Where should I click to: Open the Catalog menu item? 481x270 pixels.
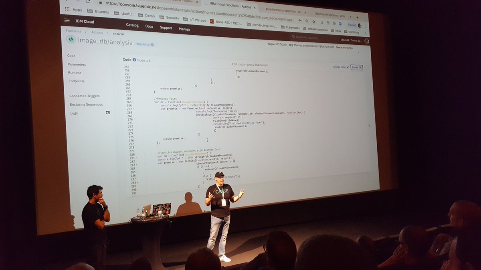[x=132, y=26]
